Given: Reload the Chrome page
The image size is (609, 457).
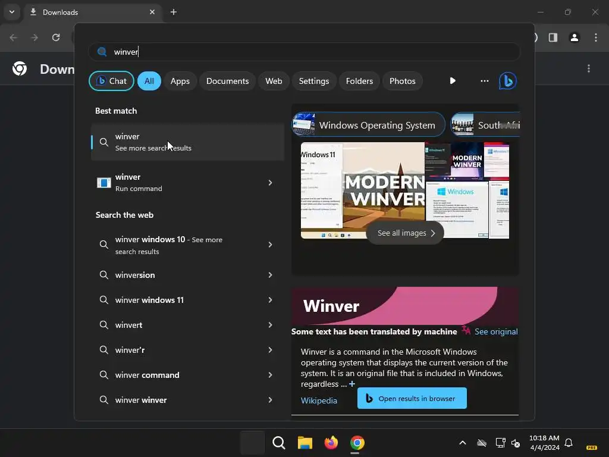Looking at the screenshot, I should (56, 37).
